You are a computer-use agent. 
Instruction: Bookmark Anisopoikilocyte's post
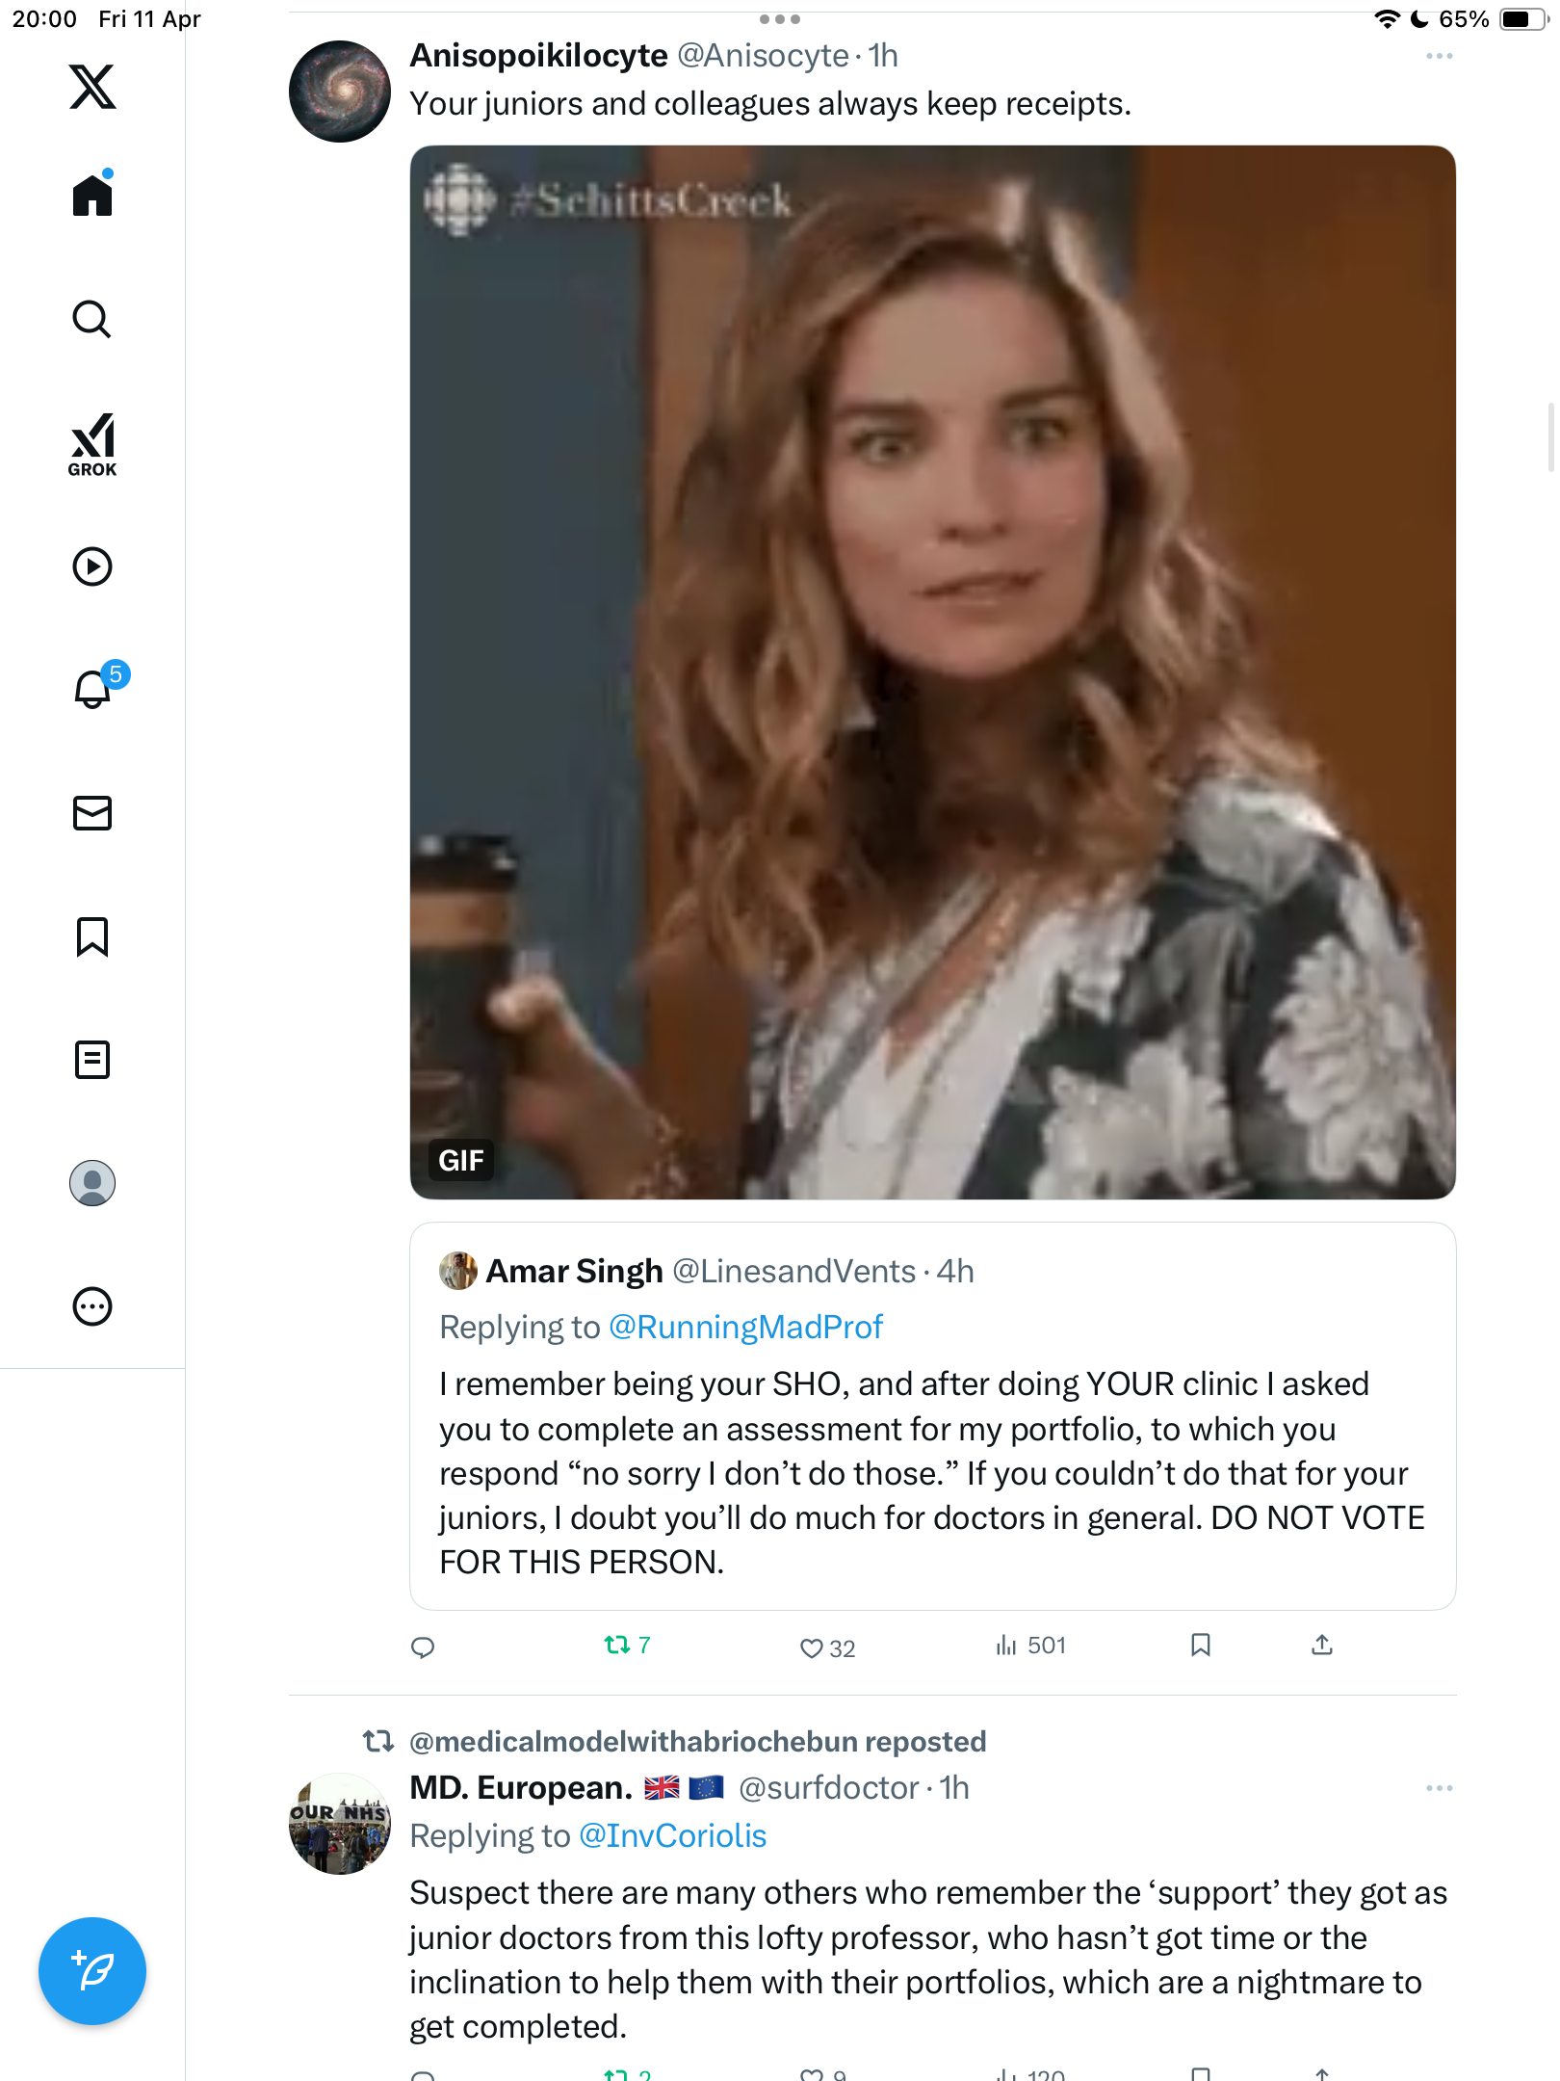click(x=1200, y=1645)
